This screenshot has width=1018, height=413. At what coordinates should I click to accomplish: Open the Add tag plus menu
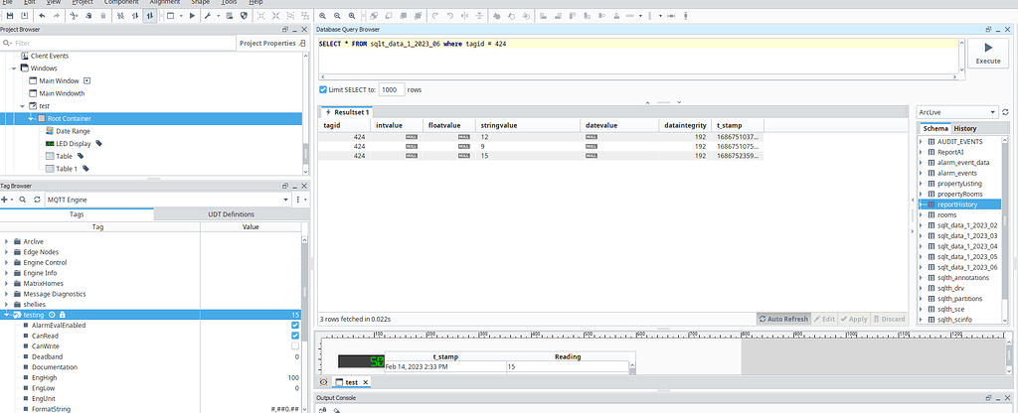point(7,200)
